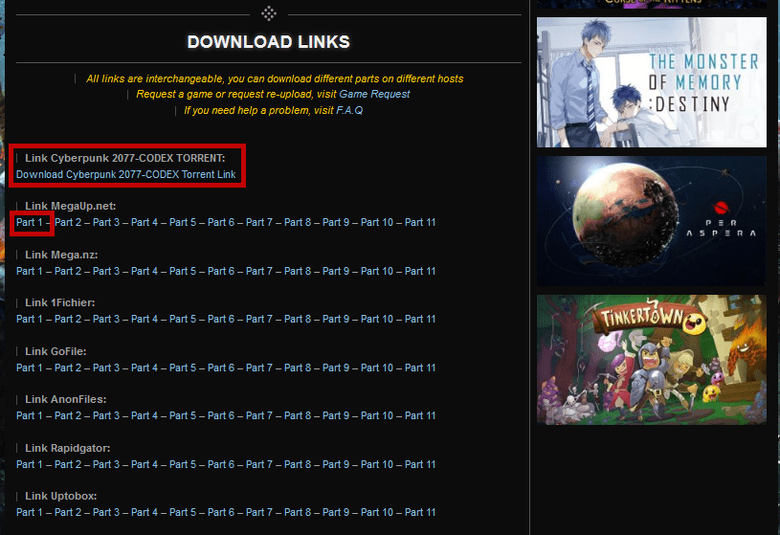The width and height of the screenshot is (780, 535).
Task: Open Rapidgator Part 11 link
Action: coord(420,464)
